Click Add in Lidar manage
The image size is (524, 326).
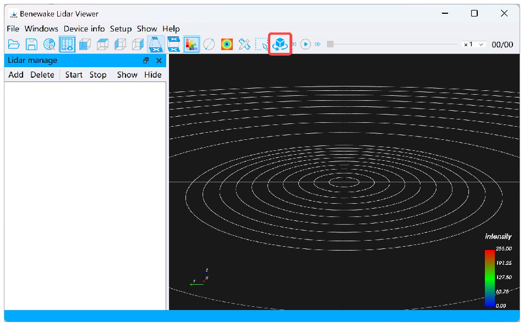coord(16,74)
